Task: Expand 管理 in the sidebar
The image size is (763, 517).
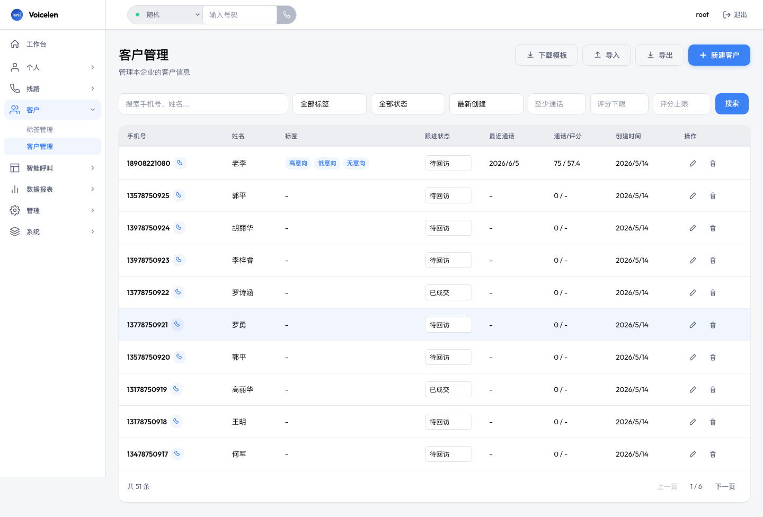Action: [52, 210]
